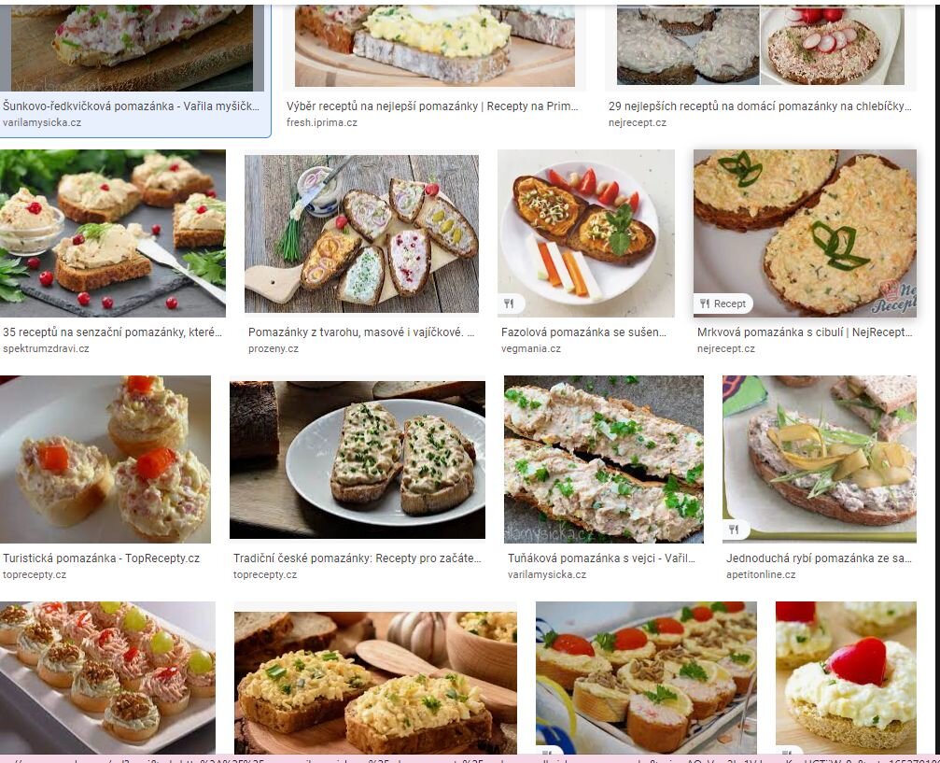Open the Pomazánky z tvarohu bread board image

coord(361,233)
